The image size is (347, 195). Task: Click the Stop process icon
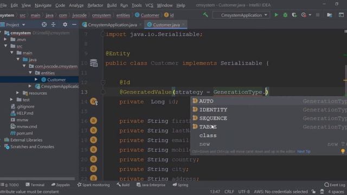click(x=318, y=15)
